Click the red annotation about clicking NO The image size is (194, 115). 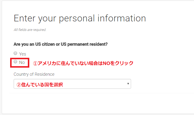tap(83, 63)
